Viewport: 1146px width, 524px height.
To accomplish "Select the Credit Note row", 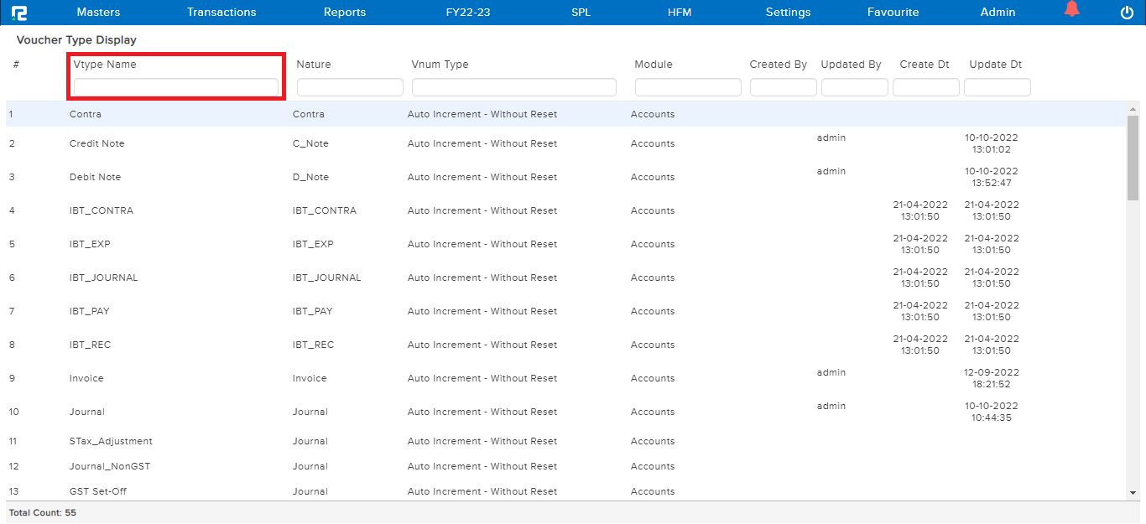I will point(336,143).
